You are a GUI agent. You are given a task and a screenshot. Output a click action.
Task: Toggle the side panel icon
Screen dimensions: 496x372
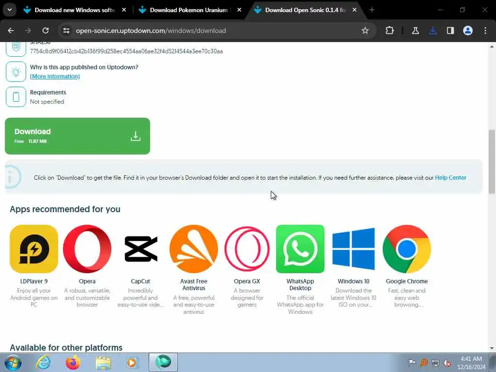(450, 31)
